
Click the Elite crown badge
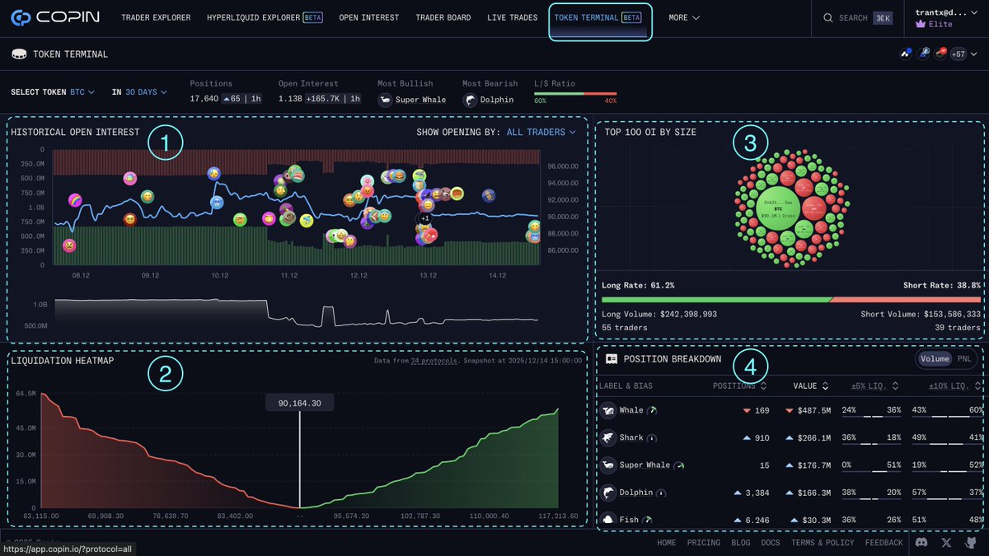click(x=920, y=25)
